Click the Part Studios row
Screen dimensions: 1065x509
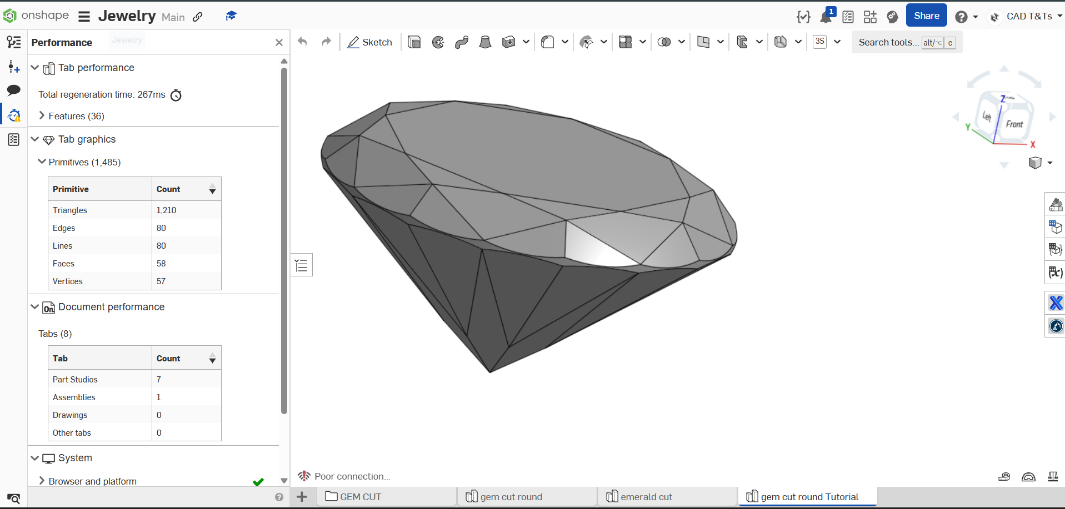tap(134, 380)
